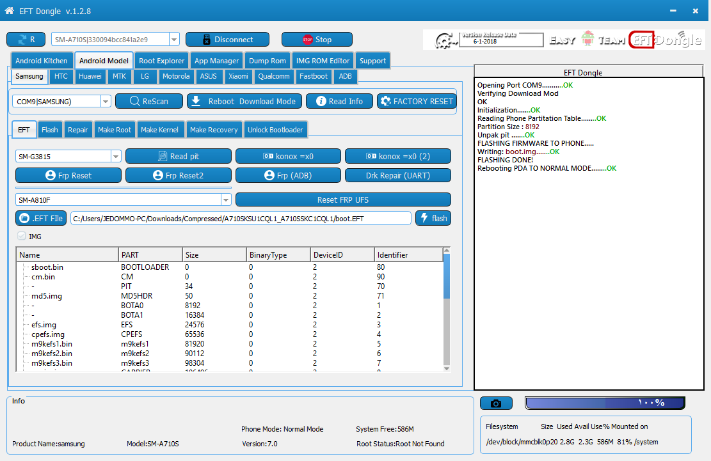This screenshot has width=711, height=461.
Task: Click the home icon in title bar
Action: click(9, 11)
